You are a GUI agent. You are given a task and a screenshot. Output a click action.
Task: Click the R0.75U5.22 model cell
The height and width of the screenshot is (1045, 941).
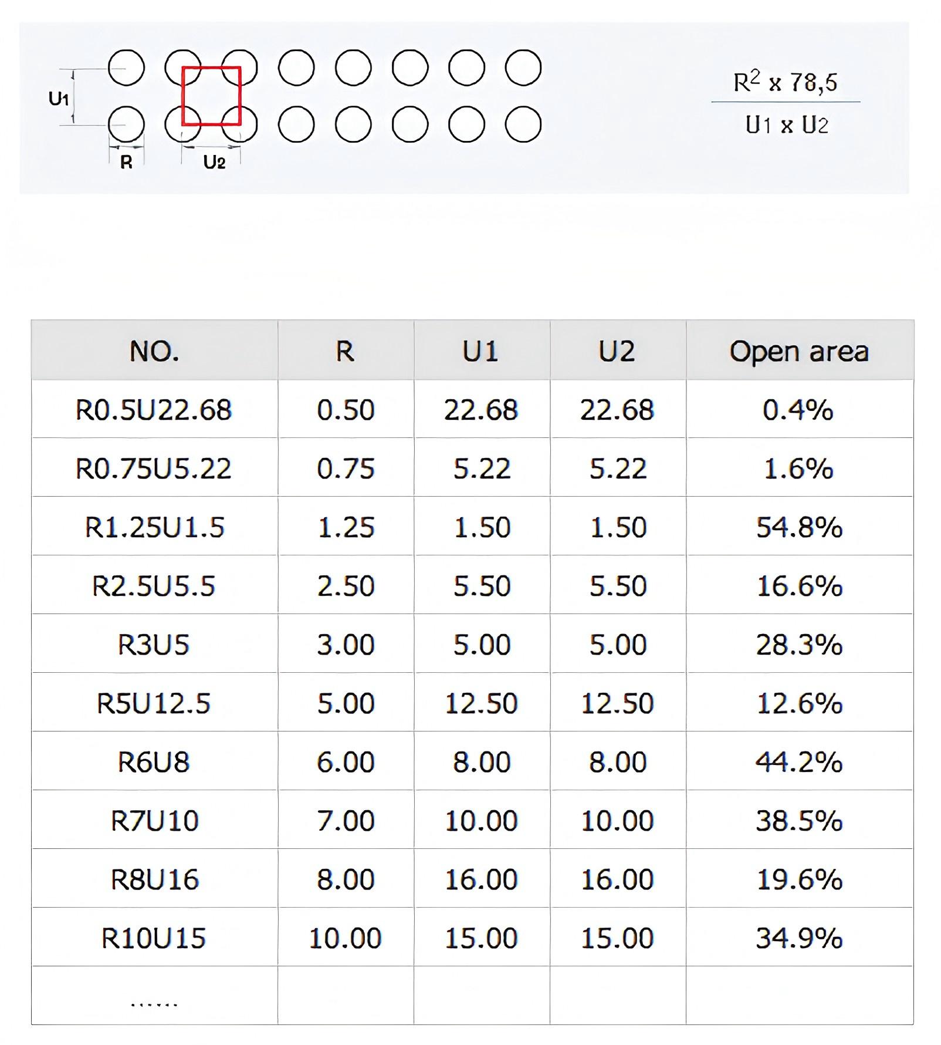coord(154,468)
